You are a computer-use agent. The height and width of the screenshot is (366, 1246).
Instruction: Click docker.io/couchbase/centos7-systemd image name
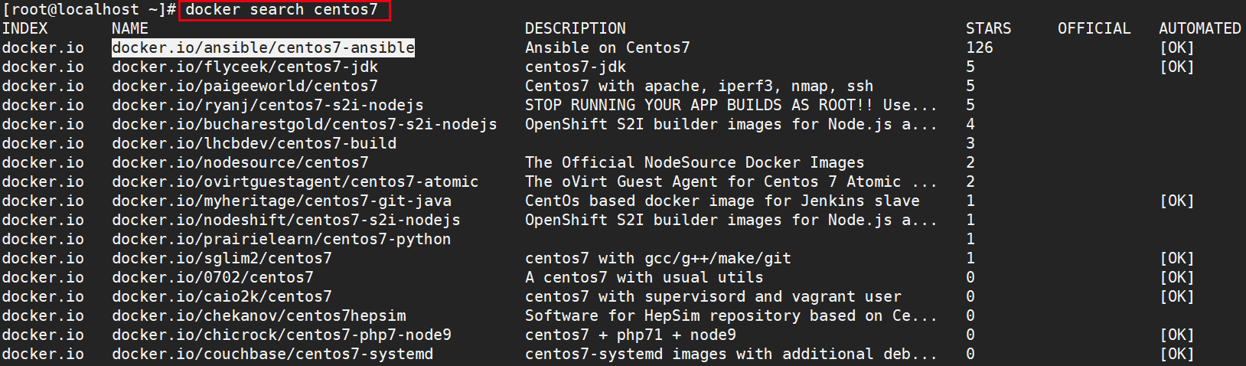coord(272,354)
